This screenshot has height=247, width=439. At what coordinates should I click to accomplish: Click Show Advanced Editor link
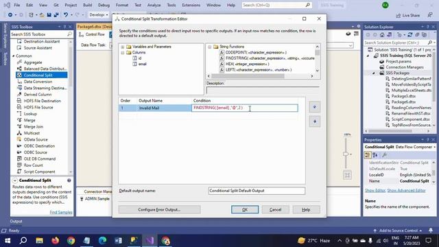[x=406, y=191]
